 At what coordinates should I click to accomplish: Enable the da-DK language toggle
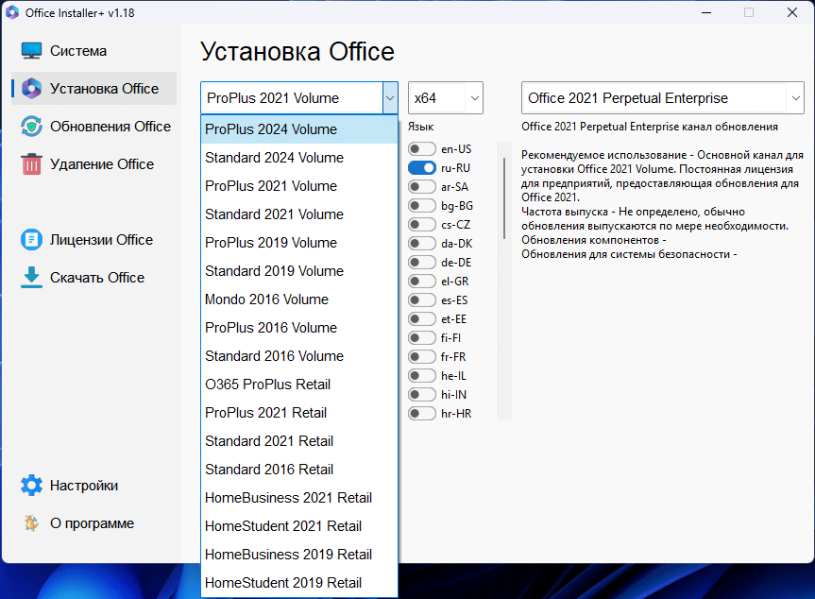click(x=421, y=244)
